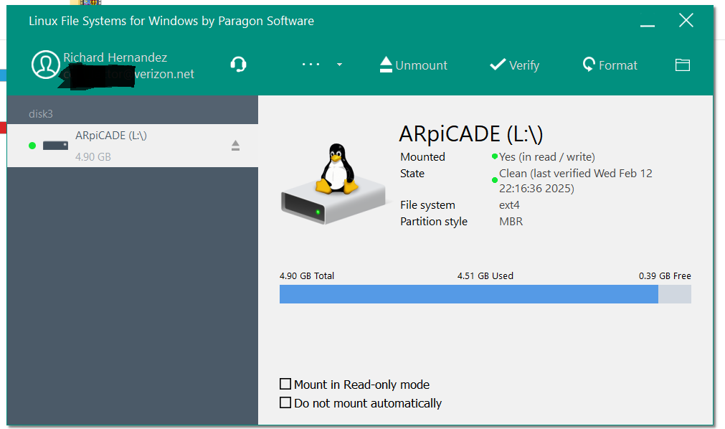Open volume in Explorer via folder icon

[x=683, y=65]
